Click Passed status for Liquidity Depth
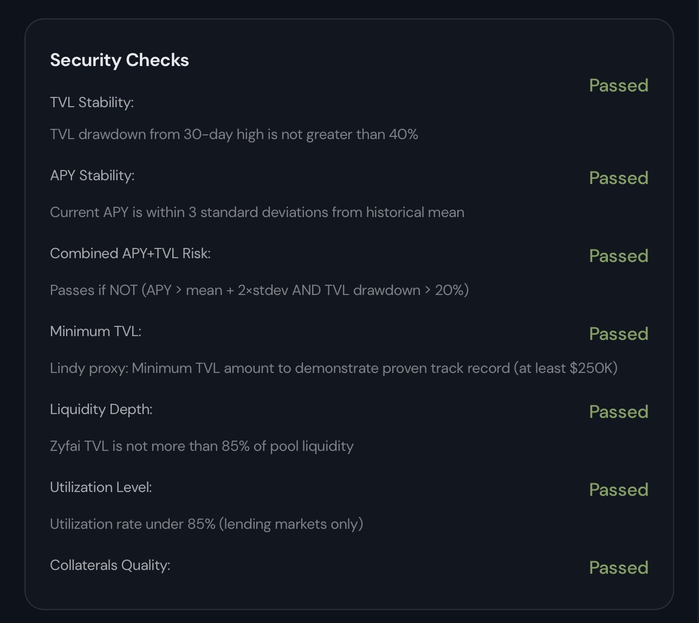Image resolution: width=699 pixels, height=623 pixels. pos(618,412)
